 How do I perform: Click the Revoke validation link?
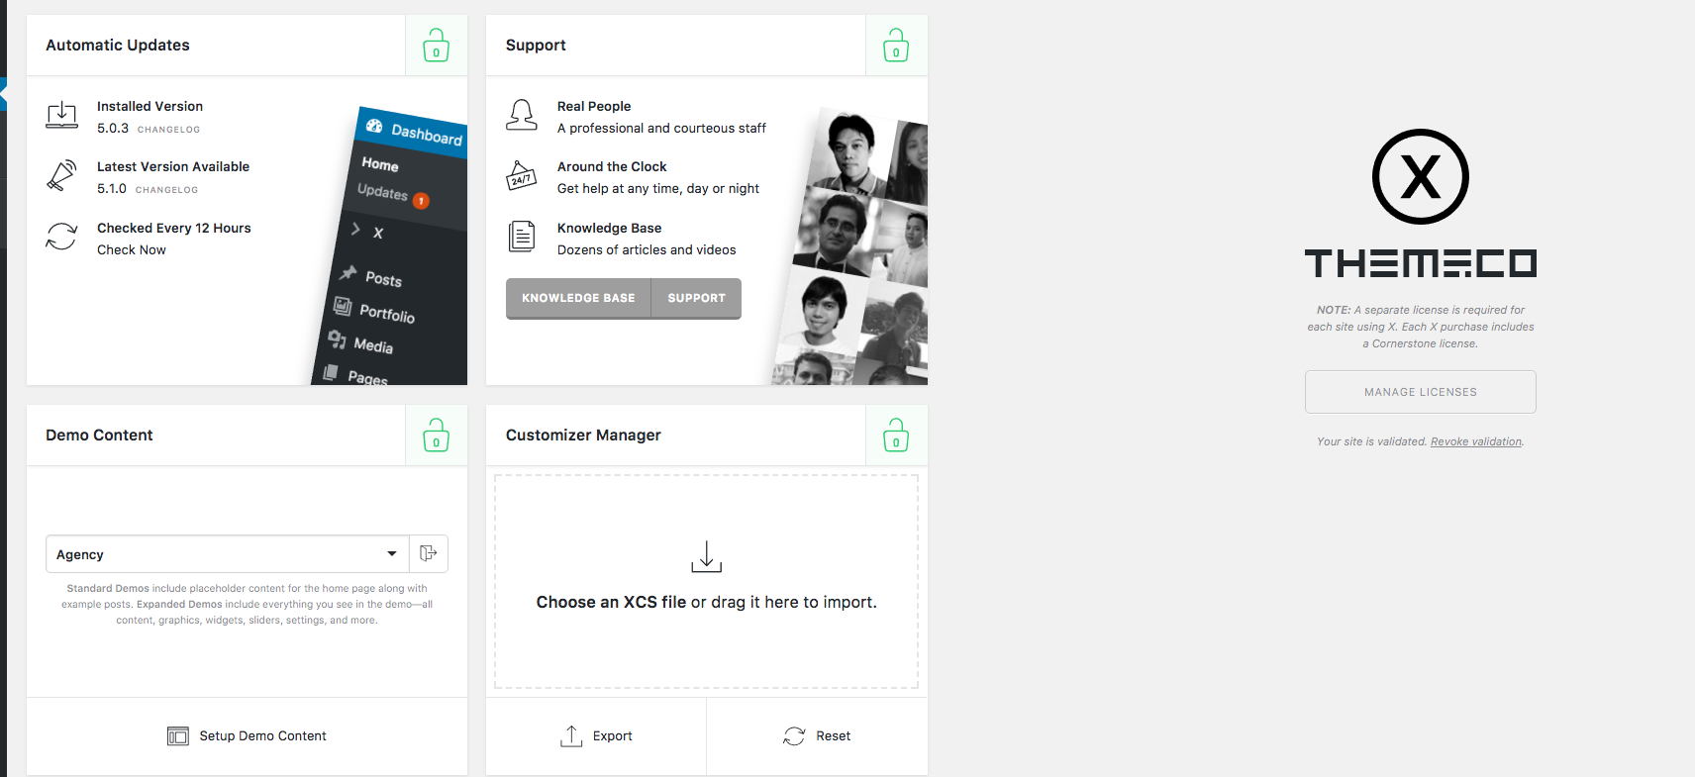[1475, 442]
